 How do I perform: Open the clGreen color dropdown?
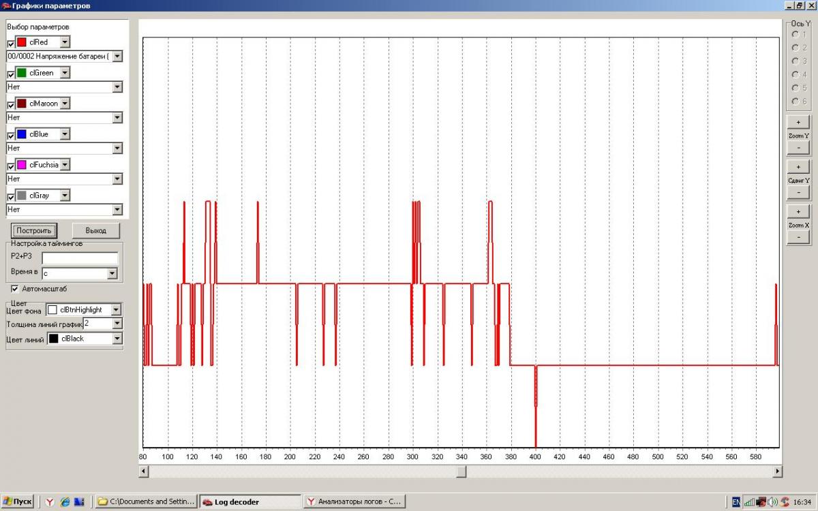(65, 73)
